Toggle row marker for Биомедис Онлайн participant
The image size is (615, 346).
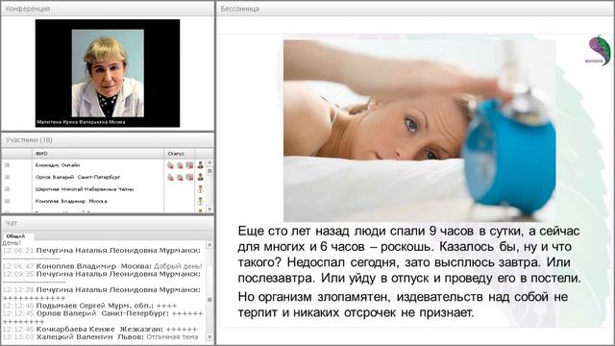point(7,165)
